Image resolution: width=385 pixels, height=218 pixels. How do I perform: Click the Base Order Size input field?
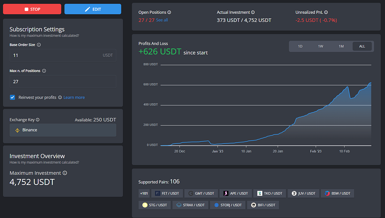tap(63, 55)
